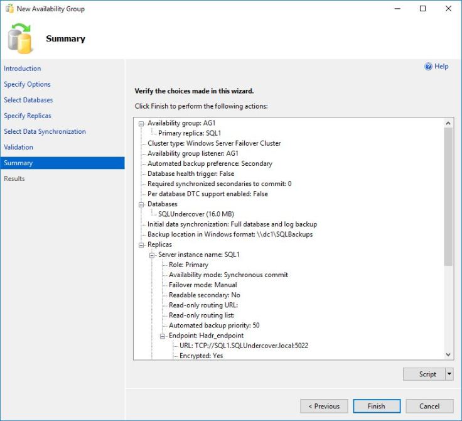The width and height of the screenshot is (462, 421).
Task: Collapse the Endpoint: Hadr_endpoint node
Action: pyautogui.click(x=163, y=336)
